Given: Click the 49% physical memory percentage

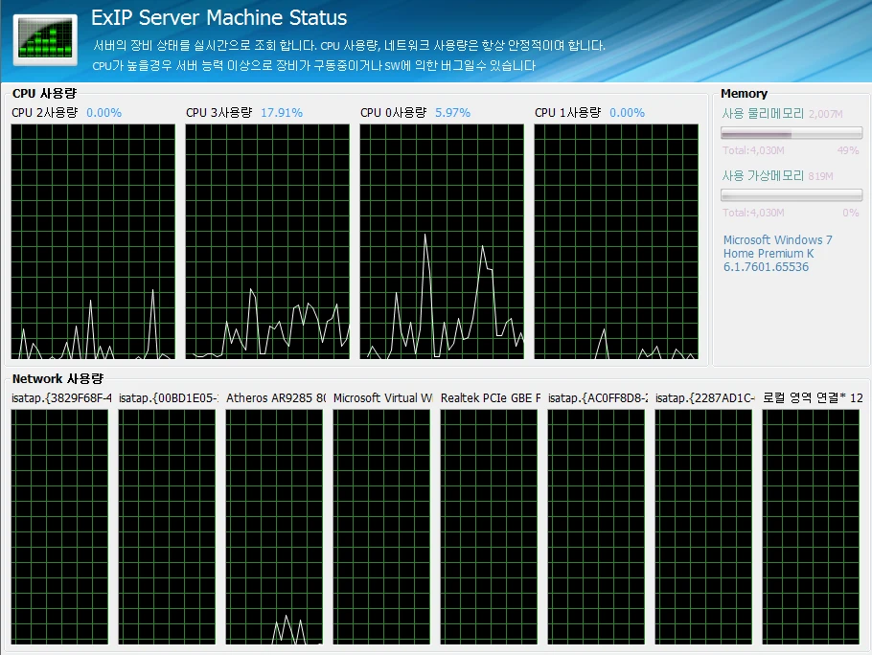Looking at the screenshot, I should pyautogui.click(x=848, y=150).
